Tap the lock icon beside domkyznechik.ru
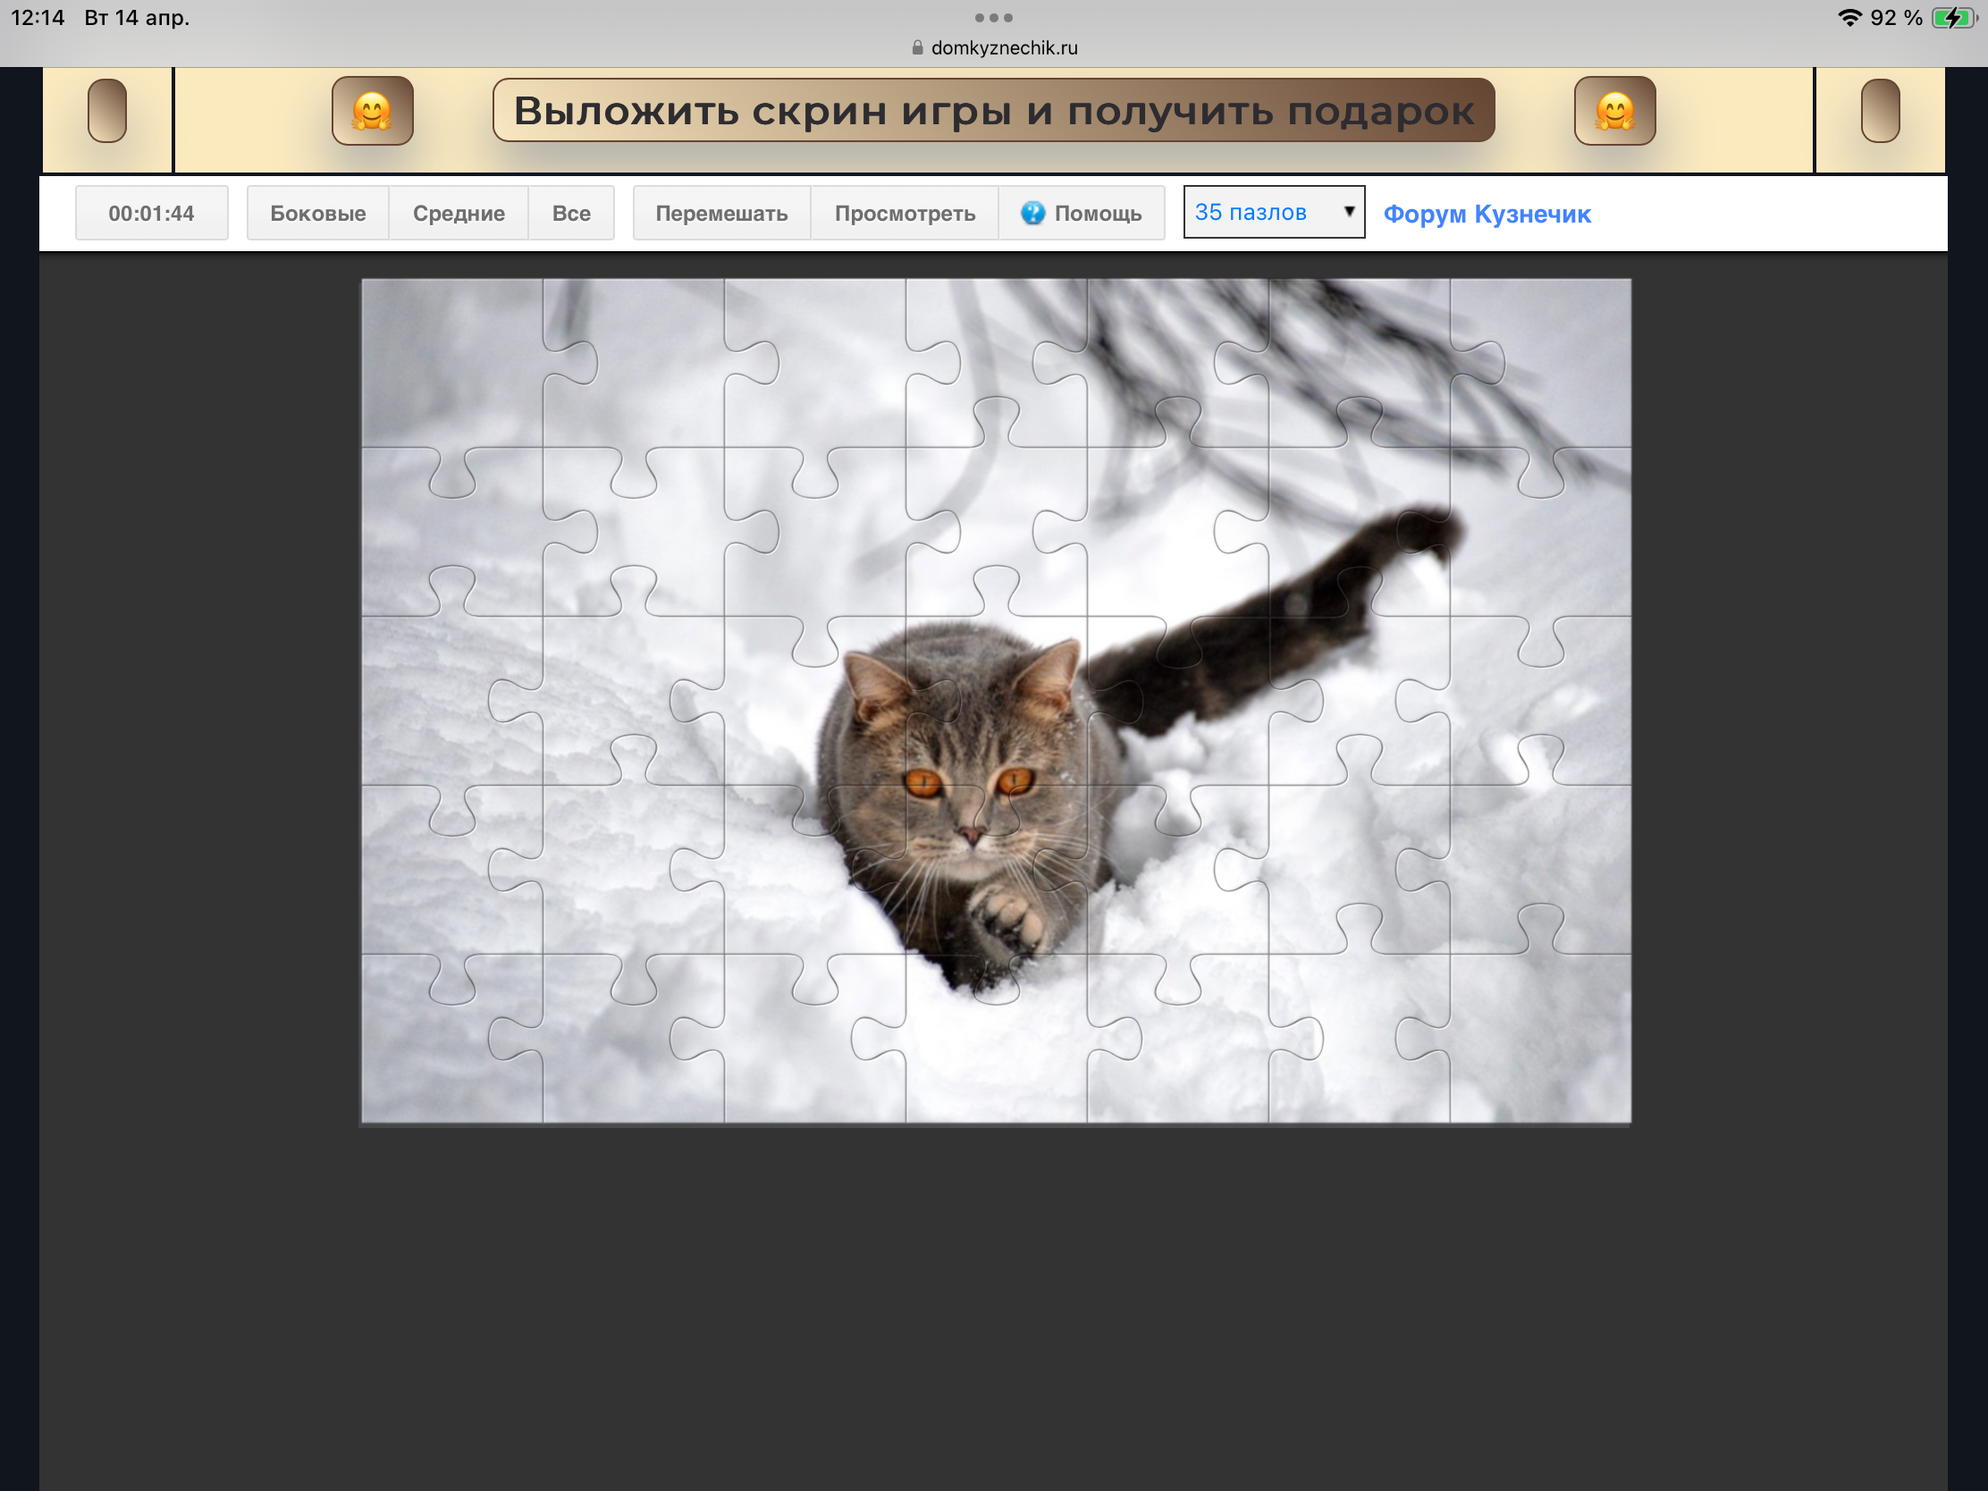 pos(917,47)
